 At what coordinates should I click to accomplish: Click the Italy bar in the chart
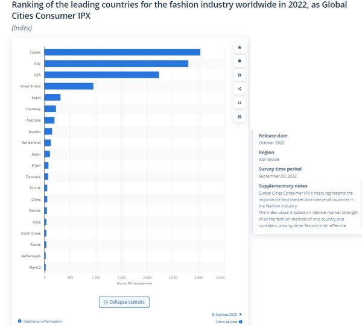[x=116, y=63]
